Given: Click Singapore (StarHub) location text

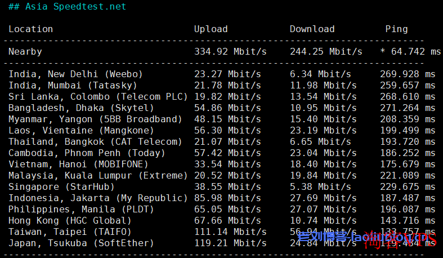Looking at the screenshot, I should (x=61, y=187).
